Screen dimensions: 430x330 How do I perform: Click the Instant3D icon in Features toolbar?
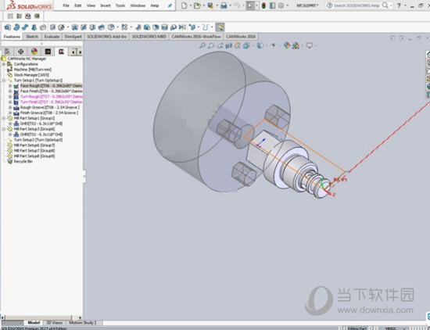tap(220, 27)
